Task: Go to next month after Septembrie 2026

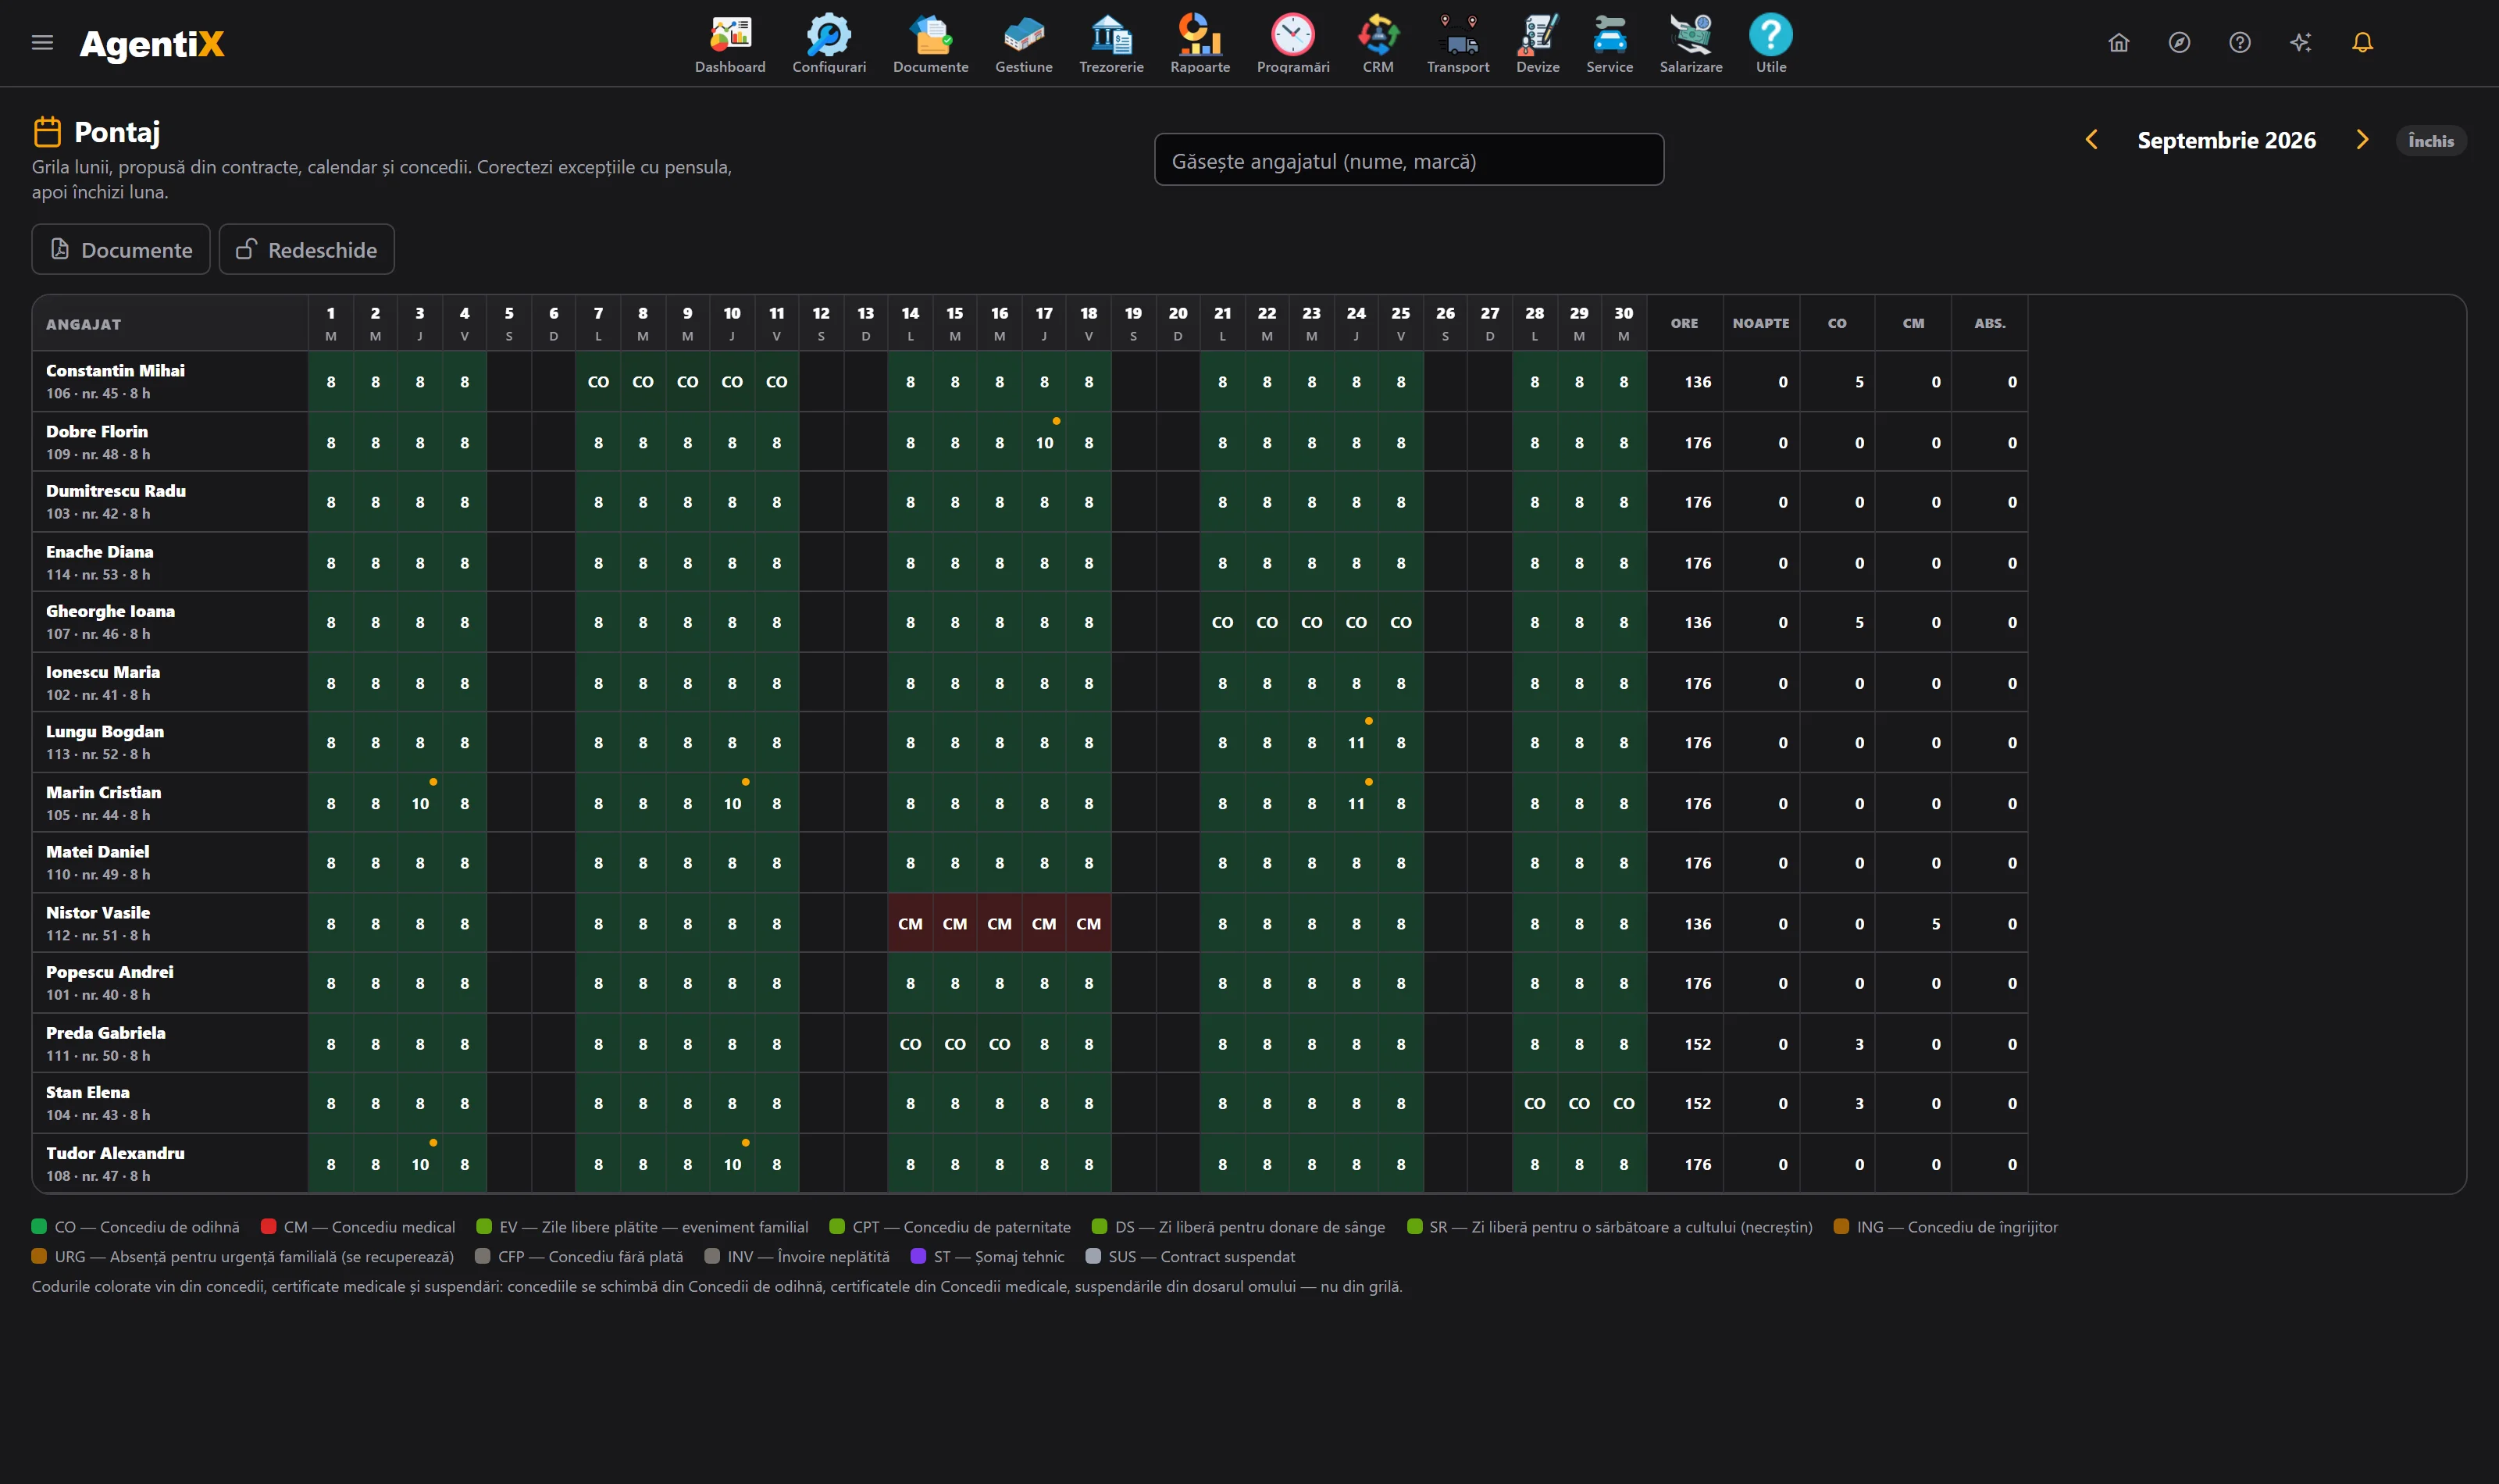Action: 2362,140
